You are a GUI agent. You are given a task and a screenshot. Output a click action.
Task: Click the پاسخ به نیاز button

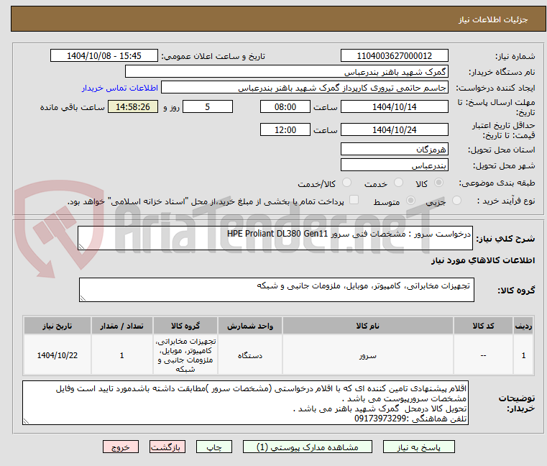click(418, 447)
